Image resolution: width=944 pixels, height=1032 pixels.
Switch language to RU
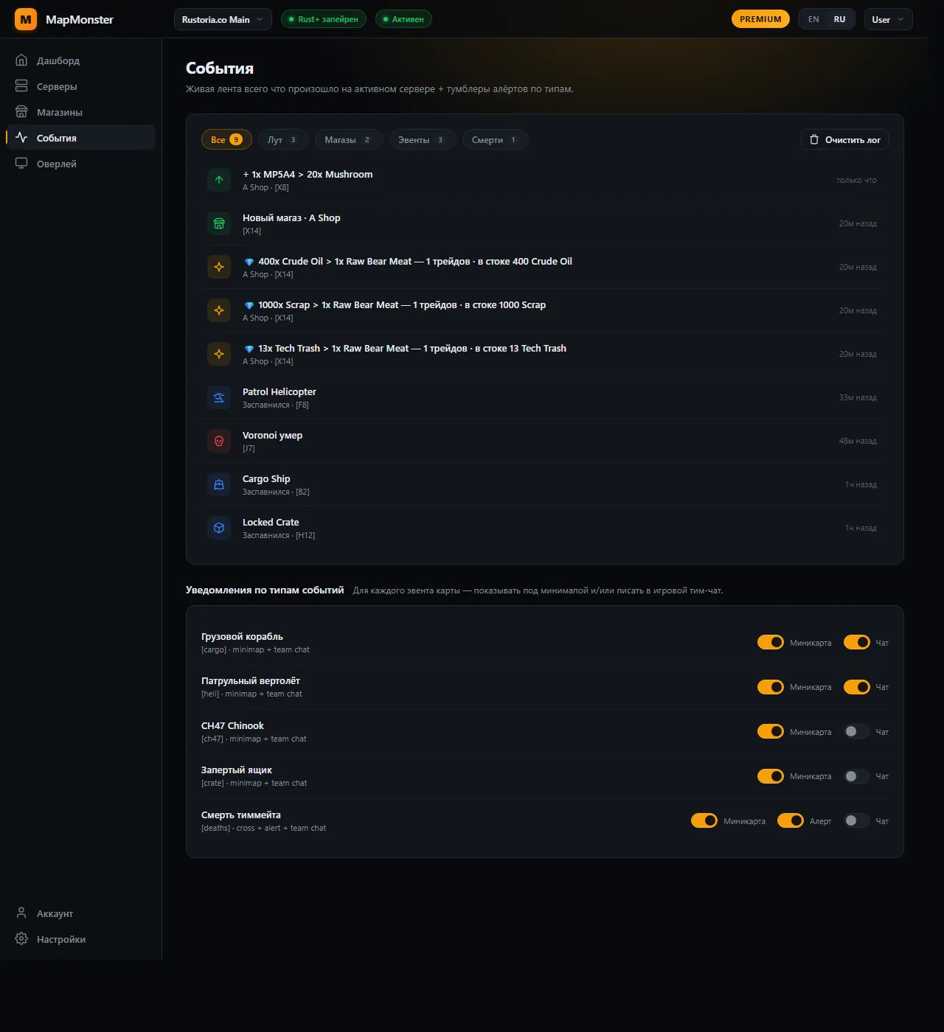(839, 19)
